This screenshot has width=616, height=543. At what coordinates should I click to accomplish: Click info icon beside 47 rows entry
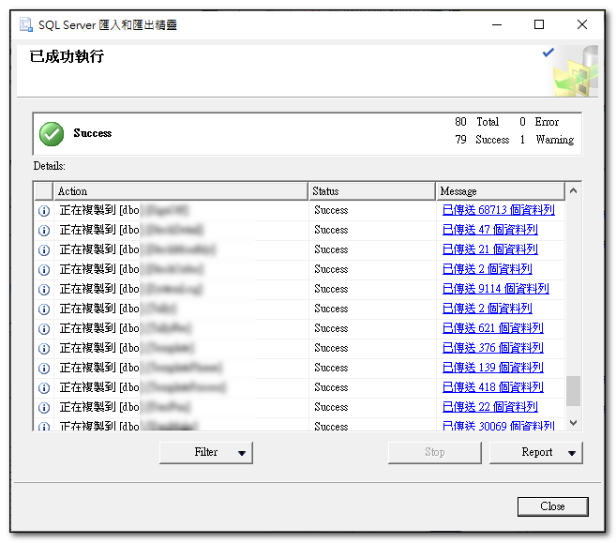coord(43,231)
